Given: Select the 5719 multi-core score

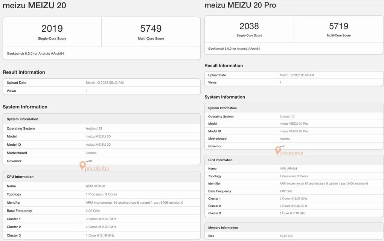Looking at the screenshot, I should pyautogui.click(x=339, y=26).
